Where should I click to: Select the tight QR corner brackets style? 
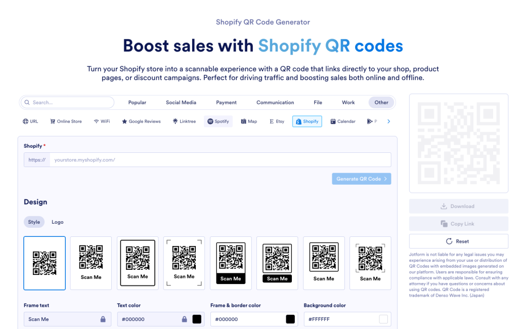(x=370, y=263)
